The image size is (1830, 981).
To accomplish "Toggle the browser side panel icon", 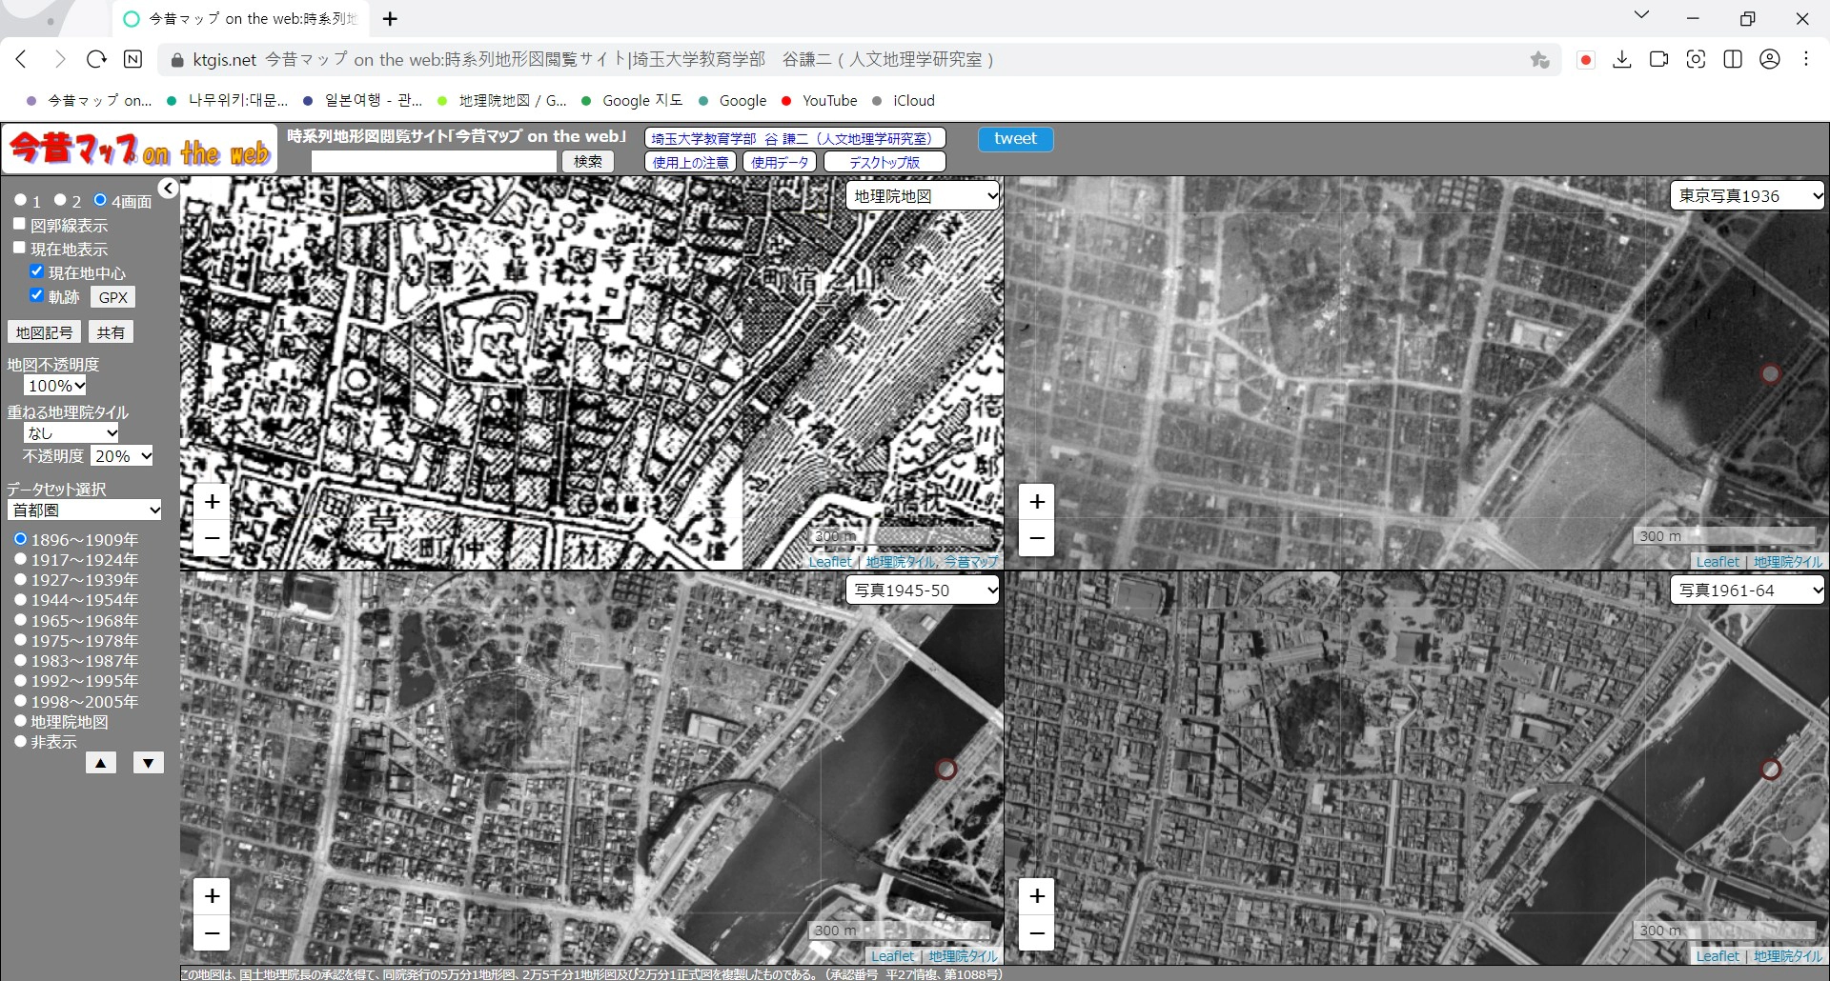I will (1733, 59).
